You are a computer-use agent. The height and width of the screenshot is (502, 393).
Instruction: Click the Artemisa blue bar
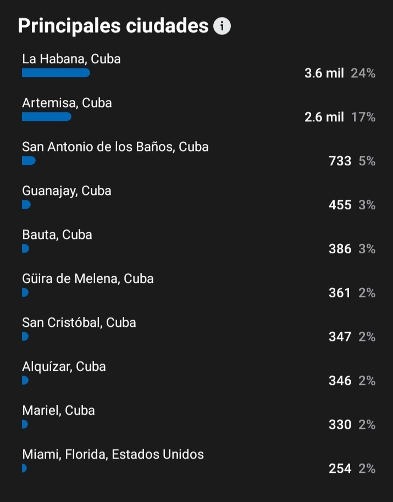(x=47, y=117)
